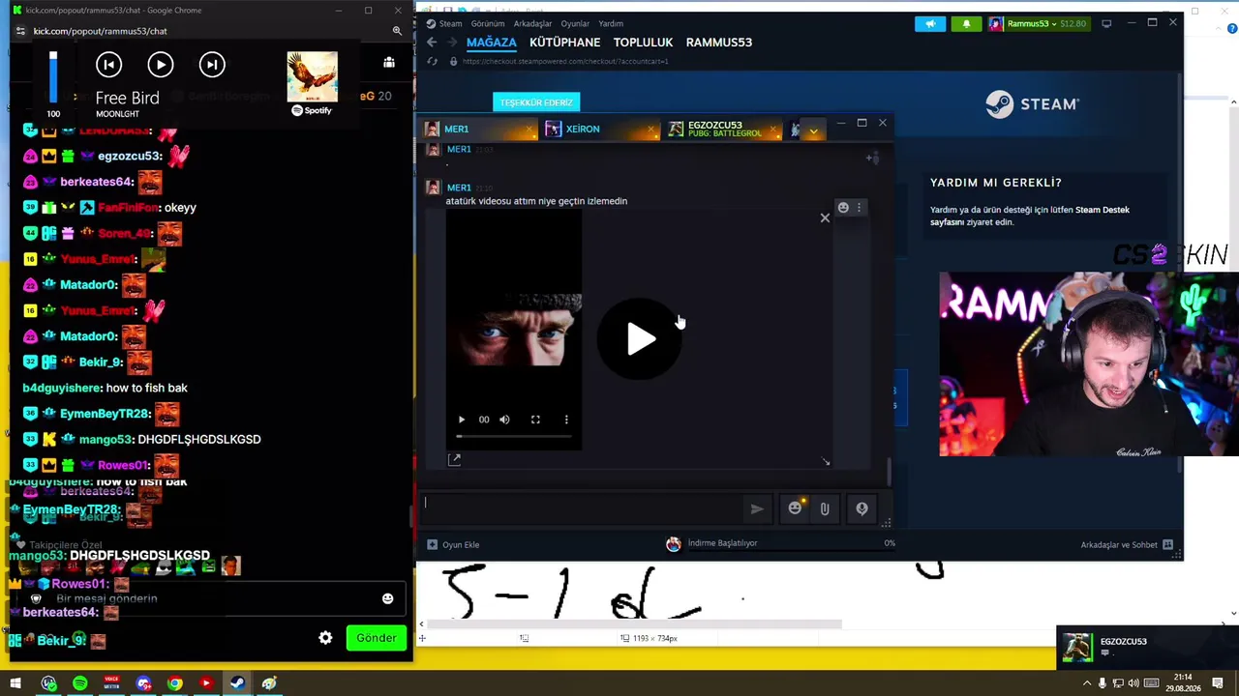Open the Oyunlar menu
The height and width of the screenshot is (696, 1239).
pos(575,23)
